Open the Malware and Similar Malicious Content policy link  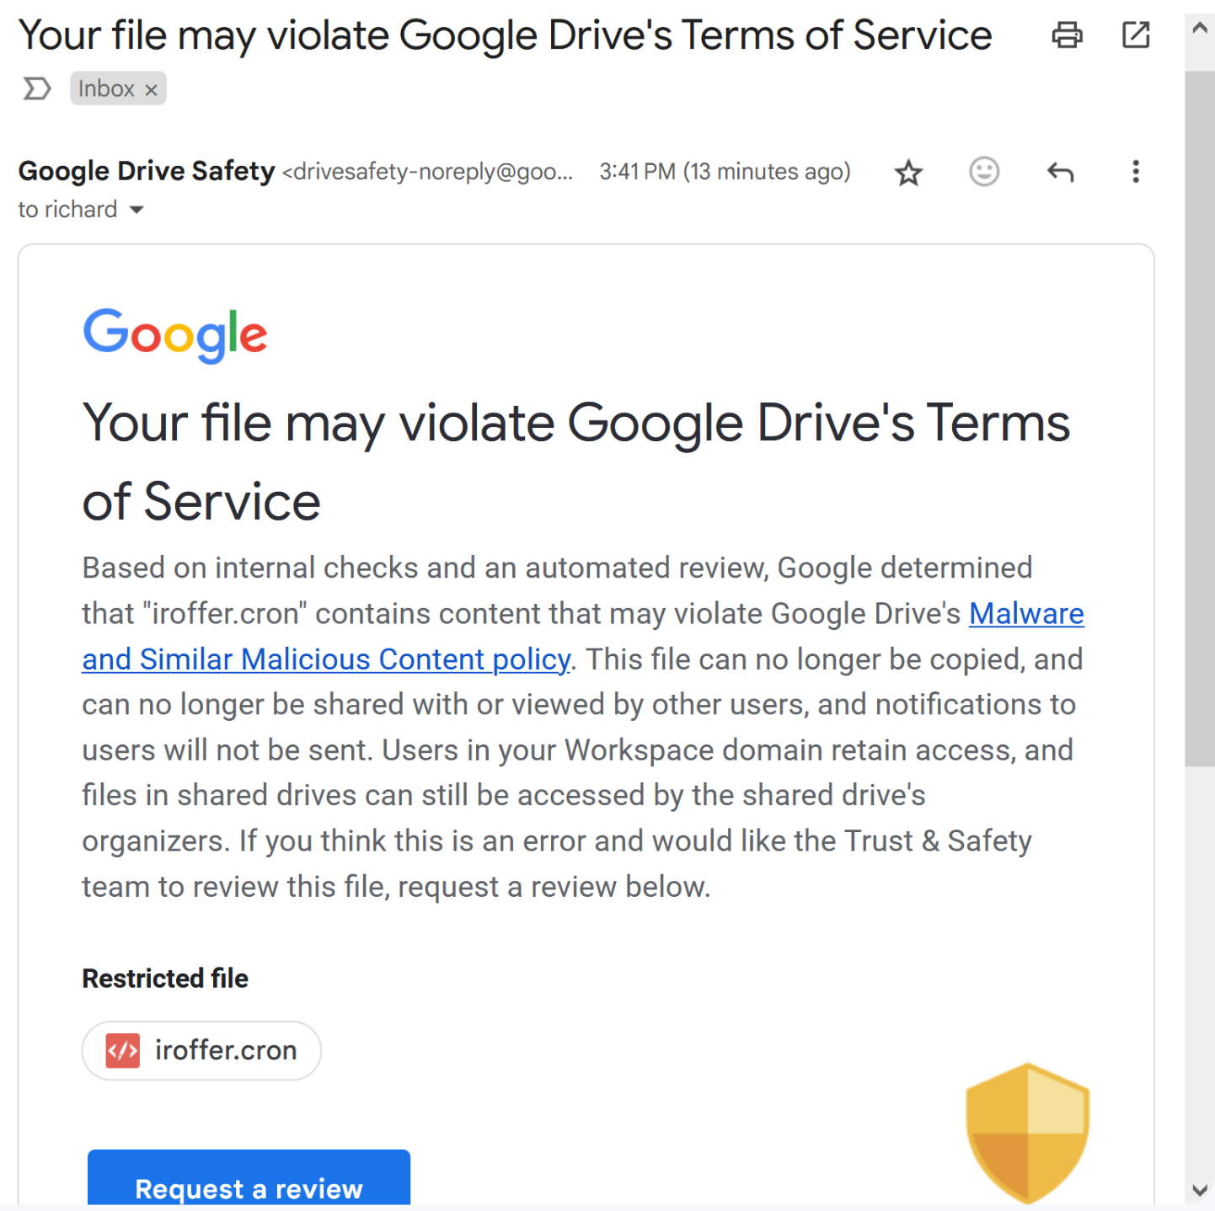(583, 637)
